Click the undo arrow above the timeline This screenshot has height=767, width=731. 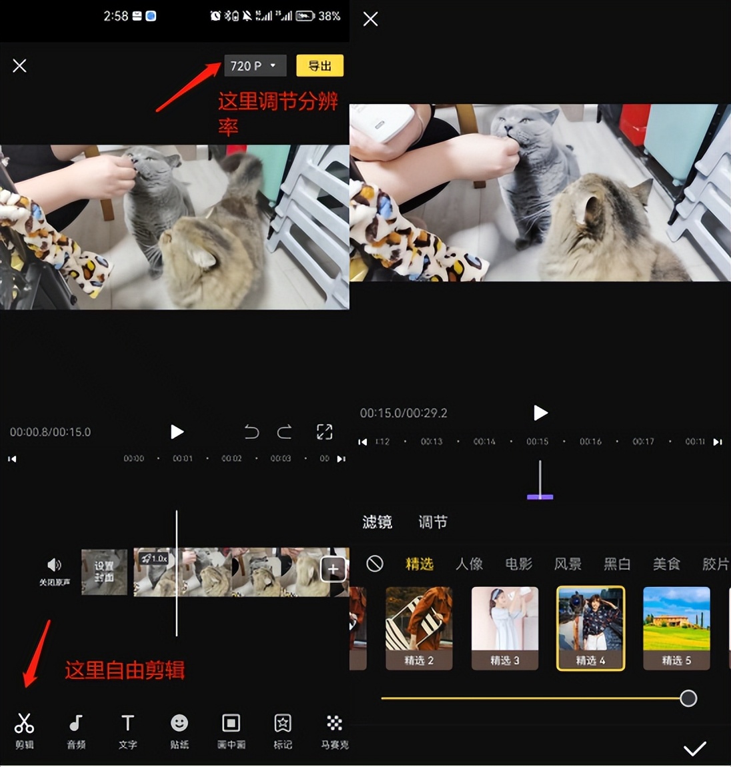[x=252, y=432]
